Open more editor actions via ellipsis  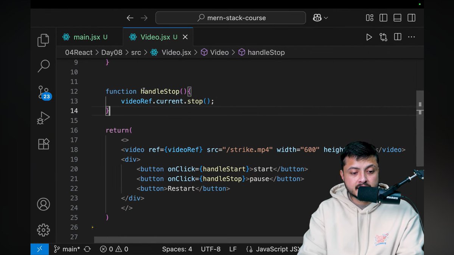pyautogui.click(x=411, y=37)
